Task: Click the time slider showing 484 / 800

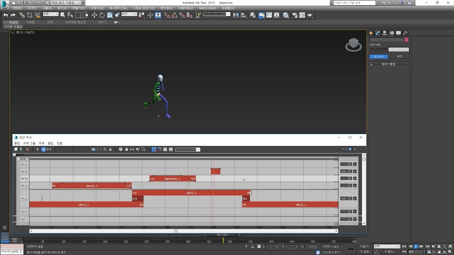Action: pos(222,235)
